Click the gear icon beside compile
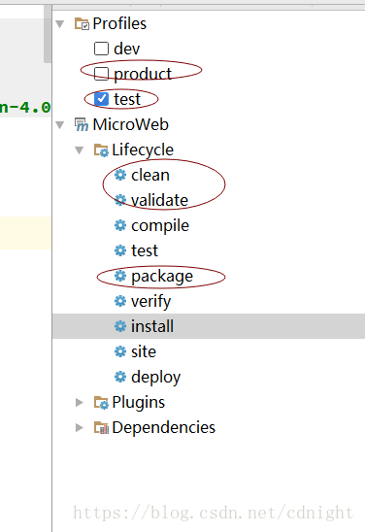The image size is (365, 532). tap(120, 225)
